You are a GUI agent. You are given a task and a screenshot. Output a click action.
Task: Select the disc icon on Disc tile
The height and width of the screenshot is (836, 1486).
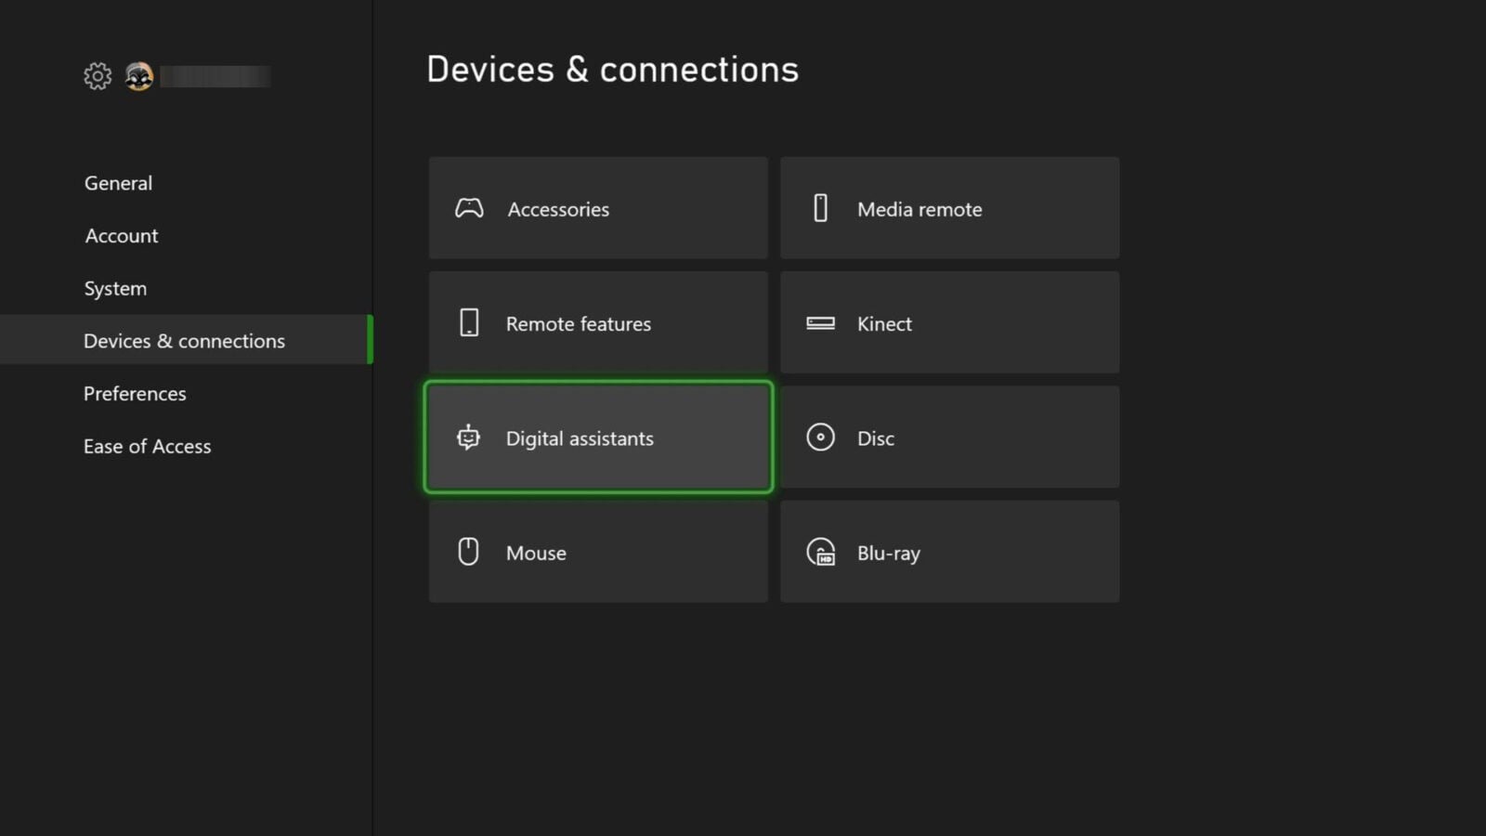820,438
